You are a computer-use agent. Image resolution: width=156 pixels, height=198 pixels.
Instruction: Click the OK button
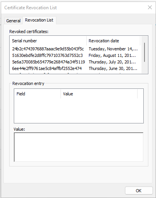(139, 191)
